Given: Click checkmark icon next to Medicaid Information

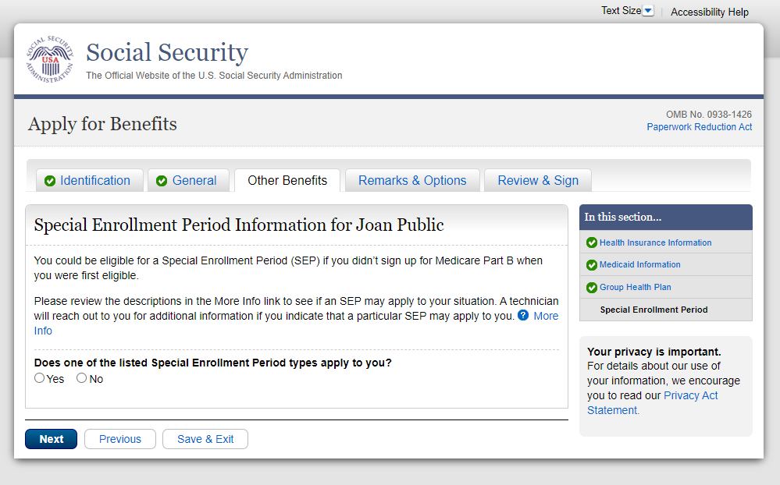Looking at the screenshot, I should tap(592, 265).
